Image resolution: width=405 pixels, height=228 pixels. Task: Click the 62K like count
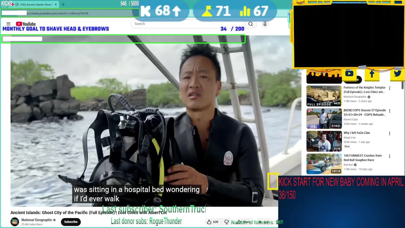[x=215, y=222]
